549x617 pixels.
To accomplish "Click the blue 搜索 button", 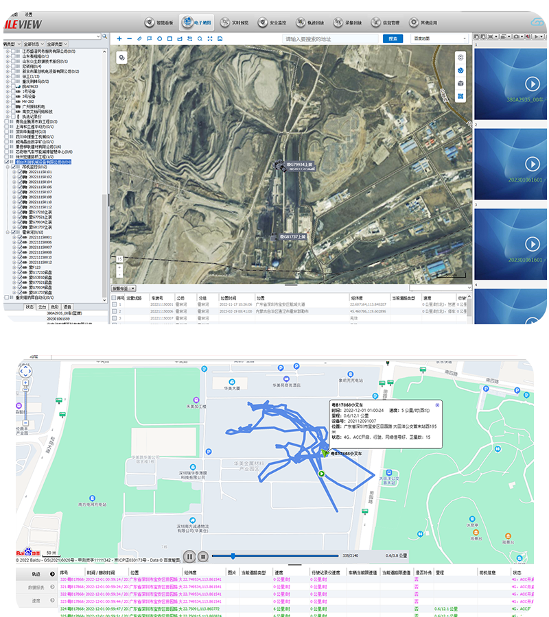I will (x=393, y=39).
